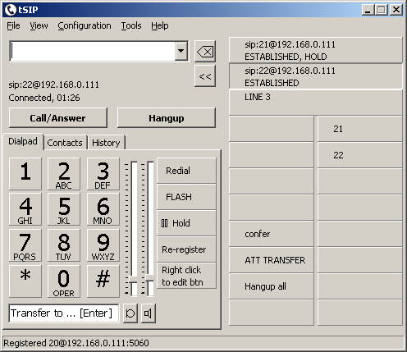Collapse the console with << button
The width and height of the screenshot is (407, 352).
pyautogui.click(x=205, y=76)
